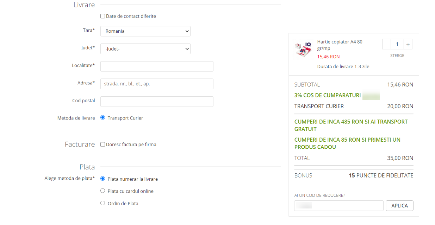
Task: Click the '3% COS DE CUMPARATURI' discount label
Action: point(327,95)
